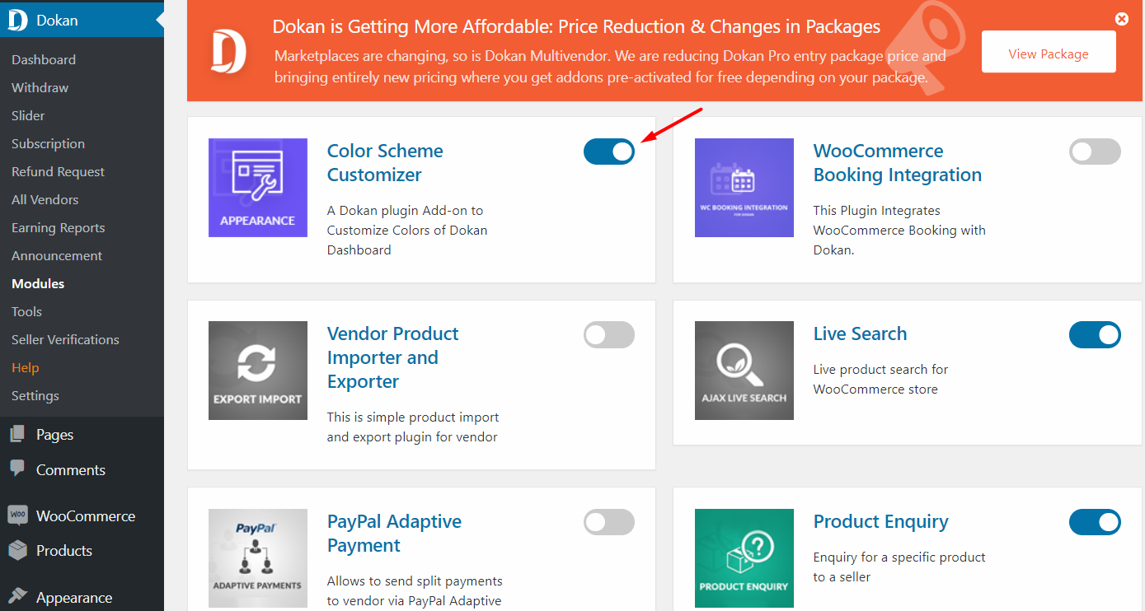Click the Product Enquiry thumbnail
This screenshot has height=611, width=1145.
point(744,558)
